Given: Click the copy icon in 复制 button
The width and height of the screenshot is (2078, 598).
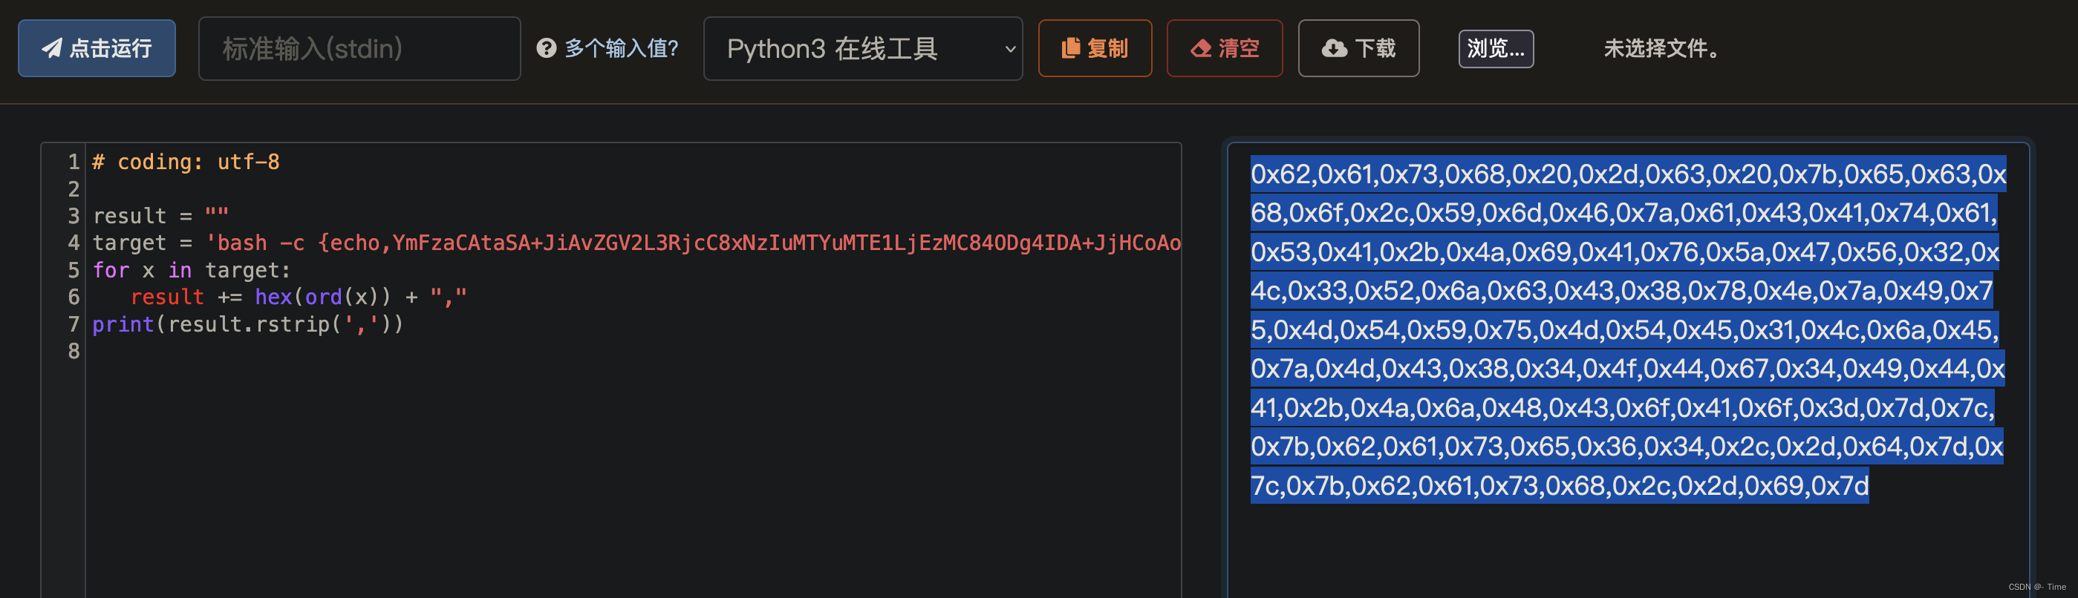Looking at the screenshot, I should [1070, 48].
